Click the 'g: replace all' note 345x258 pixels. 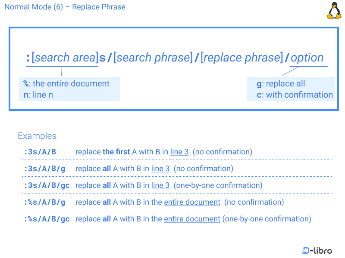281,83
